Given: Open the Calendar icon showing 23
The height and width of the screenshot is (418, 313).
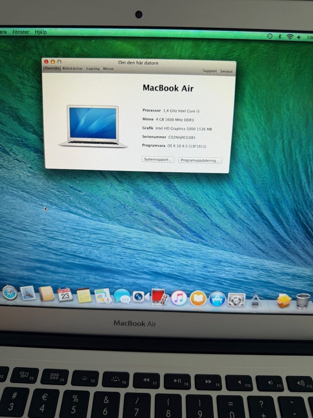Looking at the screenshot, I should [65, 295].
